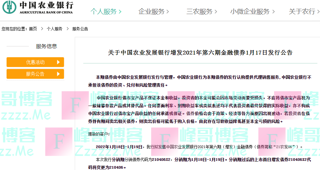Click the 首页 breadcrumb link
This screenshot has height=170, width=320.
(x=33, y=29)
